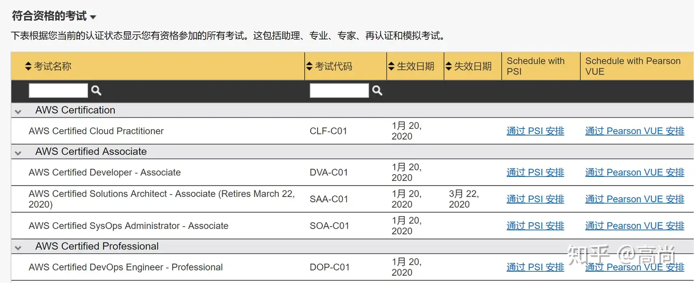This screenshot has height=283, width=694.
Task: Click sort icon for 考试名称 column
Action: [x=28, y=67]
